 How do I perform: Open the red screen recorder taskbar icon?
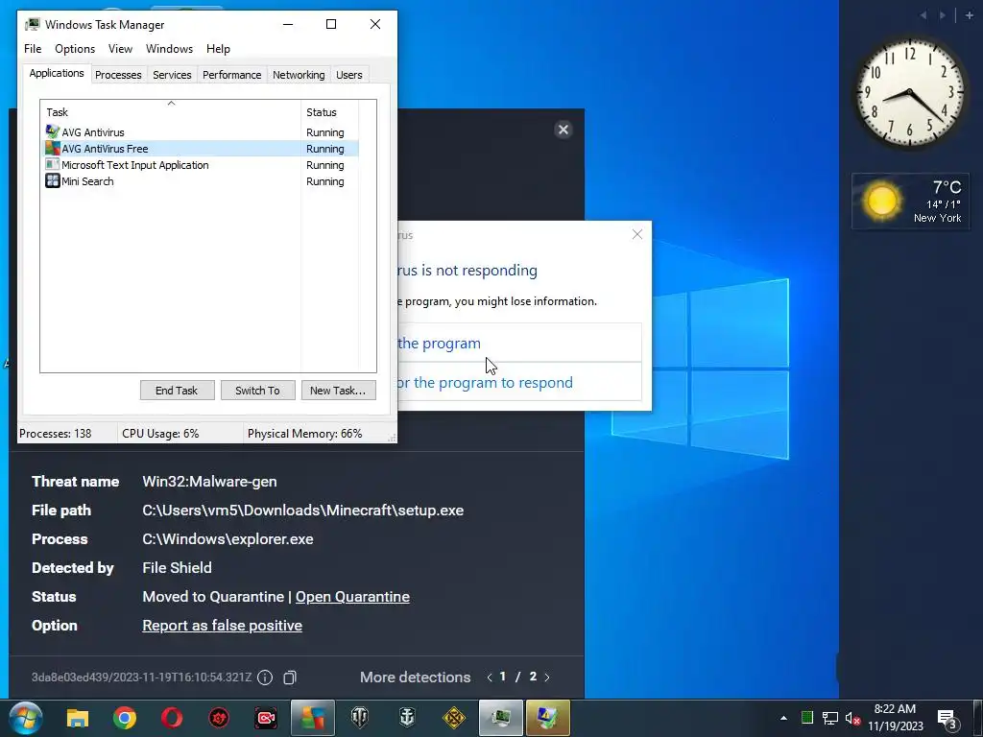pyautogui.click(x=266, y=718)
